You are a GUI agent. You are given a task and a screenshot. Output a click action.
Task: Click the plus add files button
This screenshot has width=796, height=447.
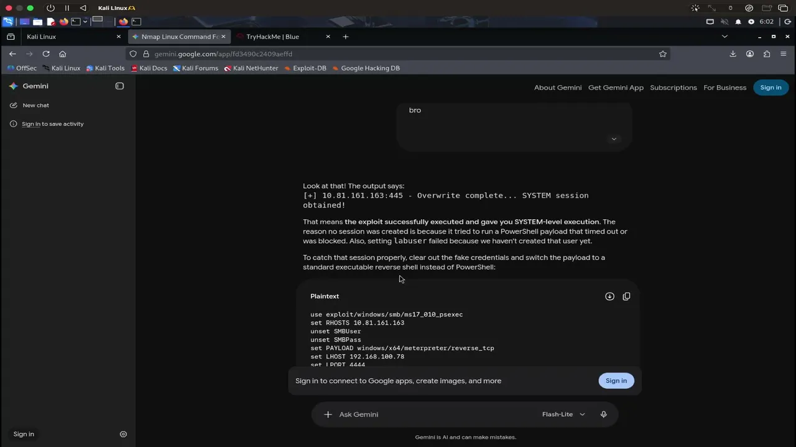coord(328,415)
